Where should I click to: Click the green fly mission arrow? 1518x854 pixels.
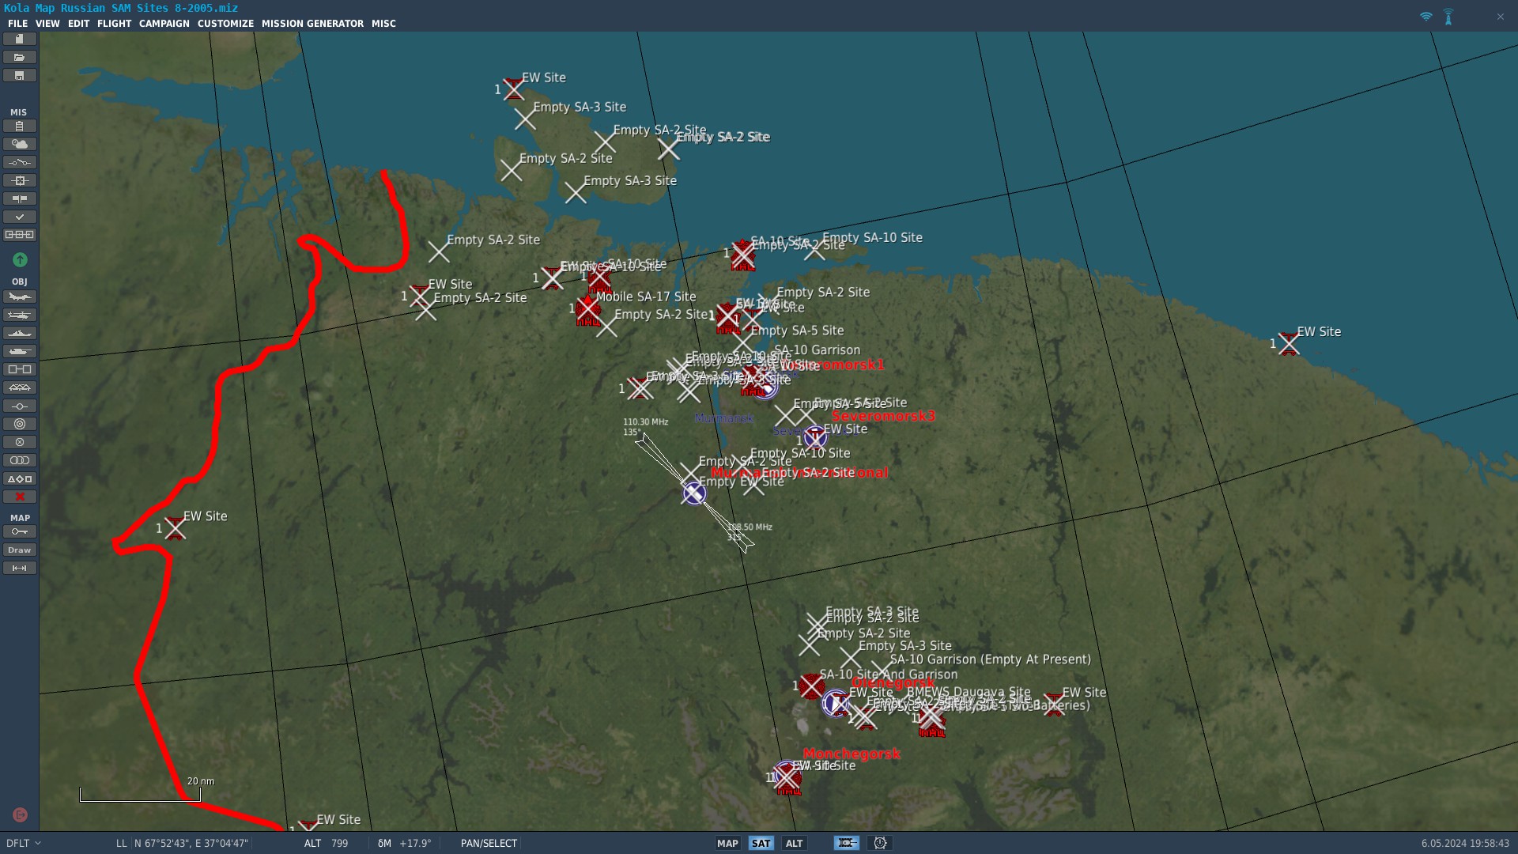pos(20,259)
